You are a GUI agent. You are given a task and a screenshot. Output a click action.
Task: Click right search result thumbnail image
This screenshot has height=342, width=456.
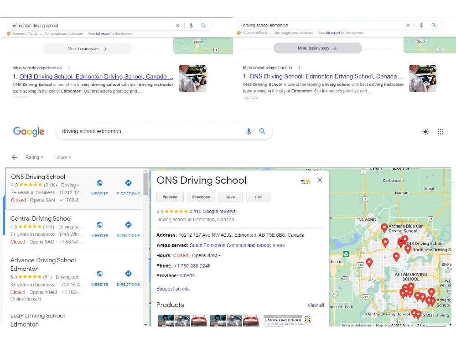tap(423, 78)
